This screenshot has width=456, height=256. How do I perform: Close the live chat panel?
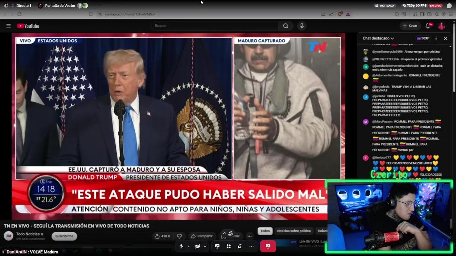coord(445,38)
